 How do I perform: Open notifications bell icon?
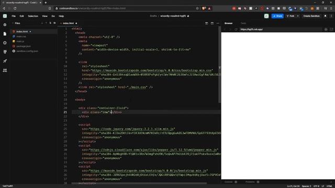(x=325, y=16)
